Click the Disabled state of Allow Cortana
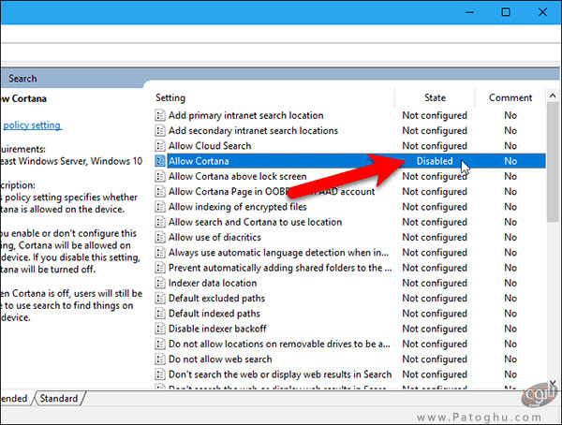This screenshot has height=425, width=562. click(x=435, y=161)
